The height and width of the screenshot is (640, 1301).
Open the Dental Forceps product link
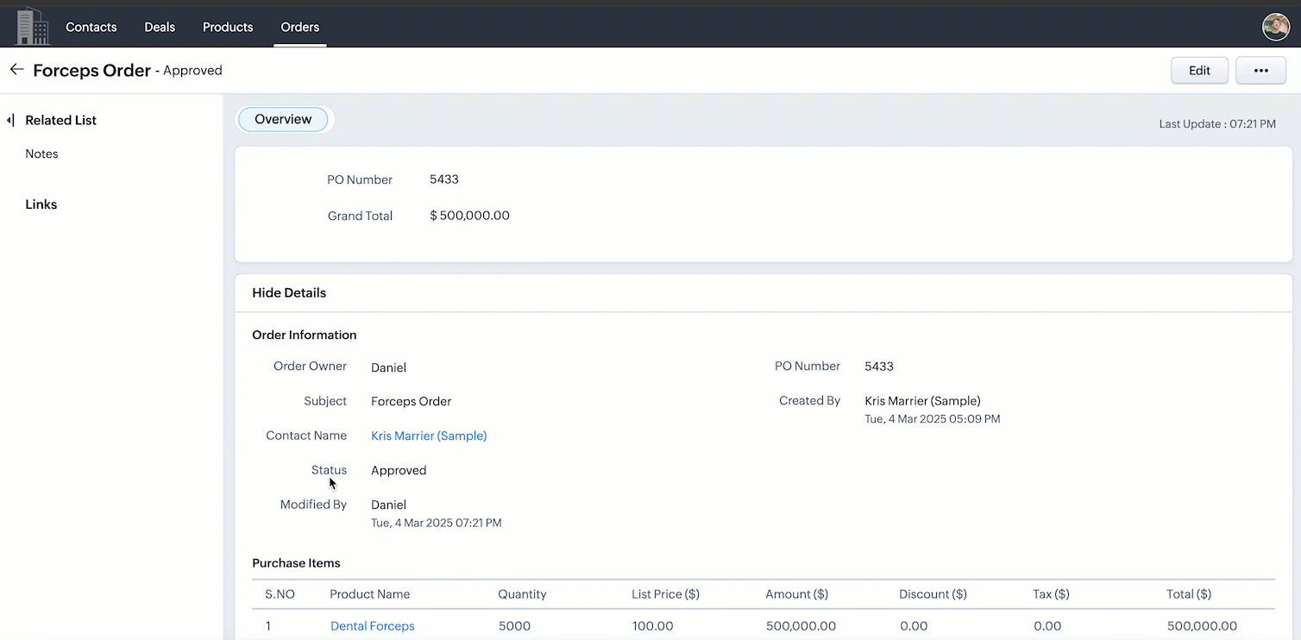coord(373,626)
